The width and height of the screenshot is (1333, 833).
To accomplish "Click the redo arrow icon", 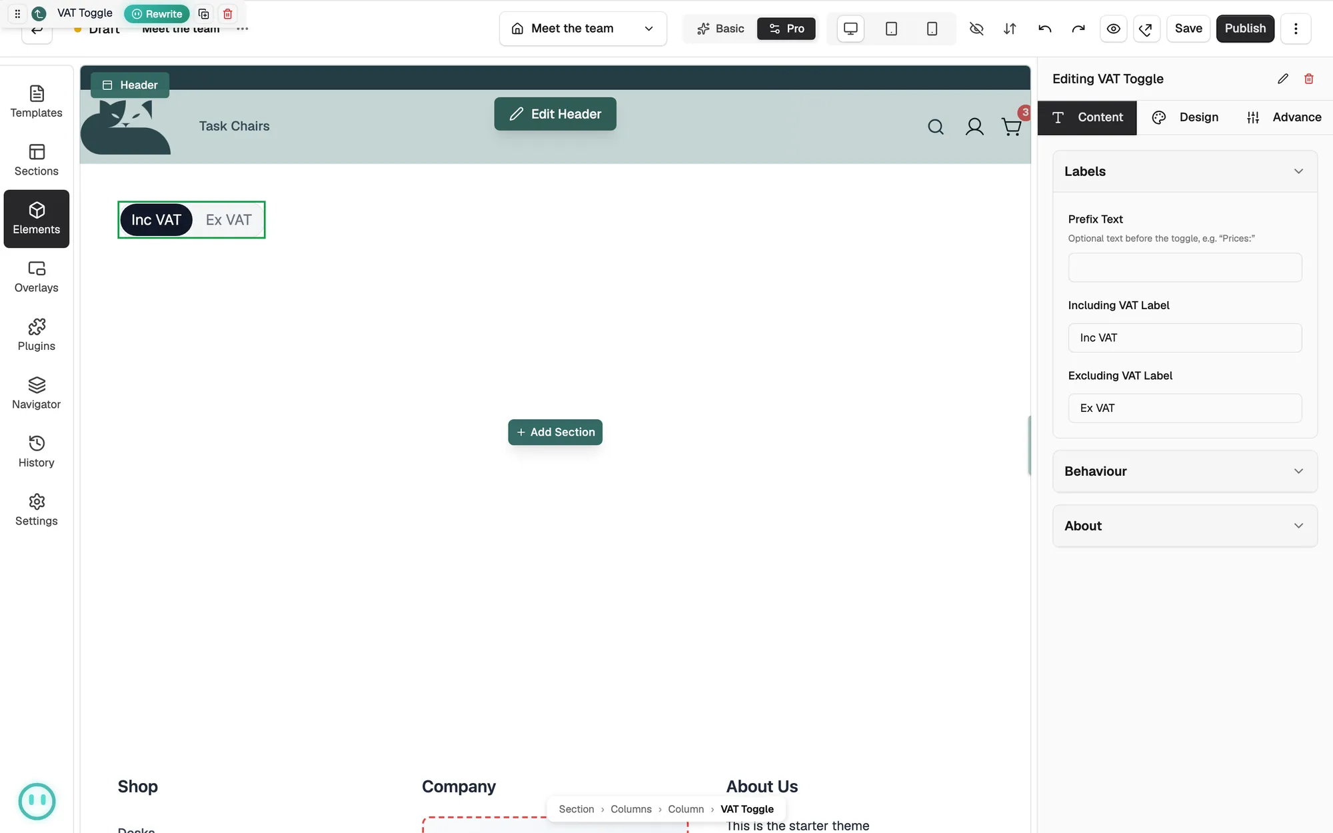I will click(1078, 29).
